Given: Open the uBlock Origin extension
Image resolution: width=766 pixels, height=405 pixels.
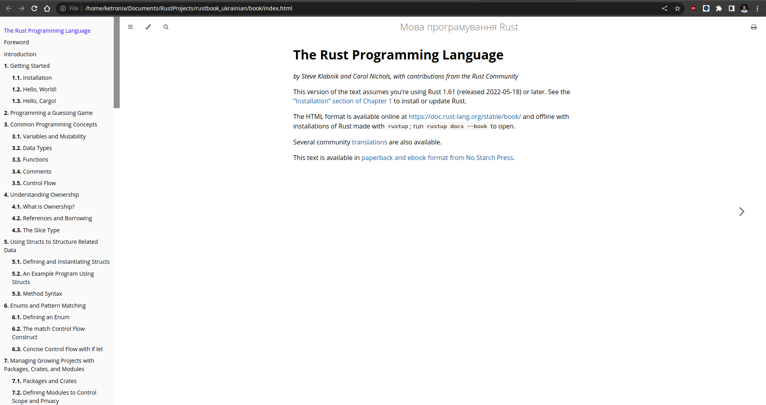Looking at the screenshot, I should 693,8.
